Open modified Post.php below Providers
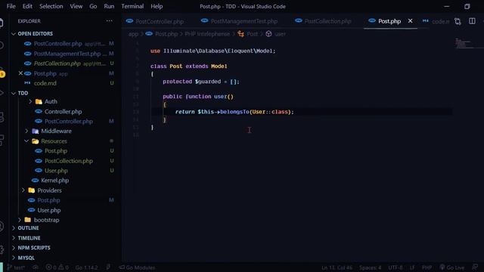Image resolution: width=484 pixels, height=272 pixels. point(48,200)
